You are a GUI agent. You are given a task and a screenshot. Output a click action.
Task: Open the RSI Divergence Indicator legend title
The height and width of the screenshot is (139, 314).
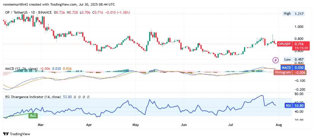(33, 97)
